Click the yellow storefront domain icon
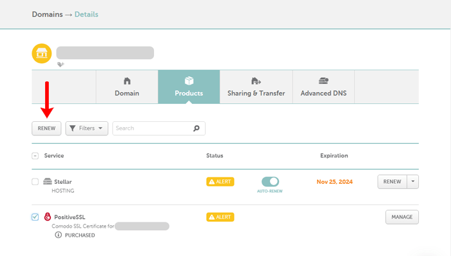This screenshot has height=256, width=451. [x=42, y=54]
